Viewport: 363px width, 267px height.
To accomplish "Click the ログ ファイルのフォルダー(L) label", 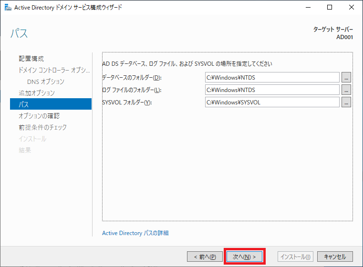I will pyautogui.click(x=132, y=90).
